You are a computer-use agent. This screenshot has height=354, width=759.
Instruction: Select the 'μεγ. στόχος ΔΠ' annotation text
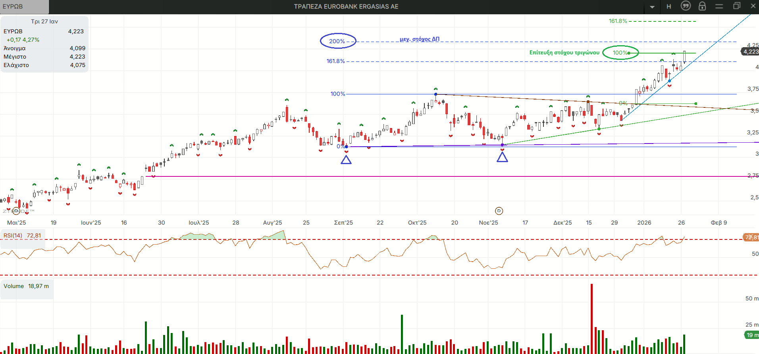pos(419,39)
